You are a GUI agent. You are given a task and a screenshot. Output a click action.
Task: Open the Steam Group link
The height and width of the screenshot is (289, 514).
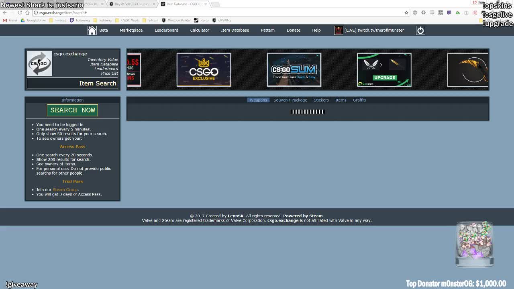(65, 189)
